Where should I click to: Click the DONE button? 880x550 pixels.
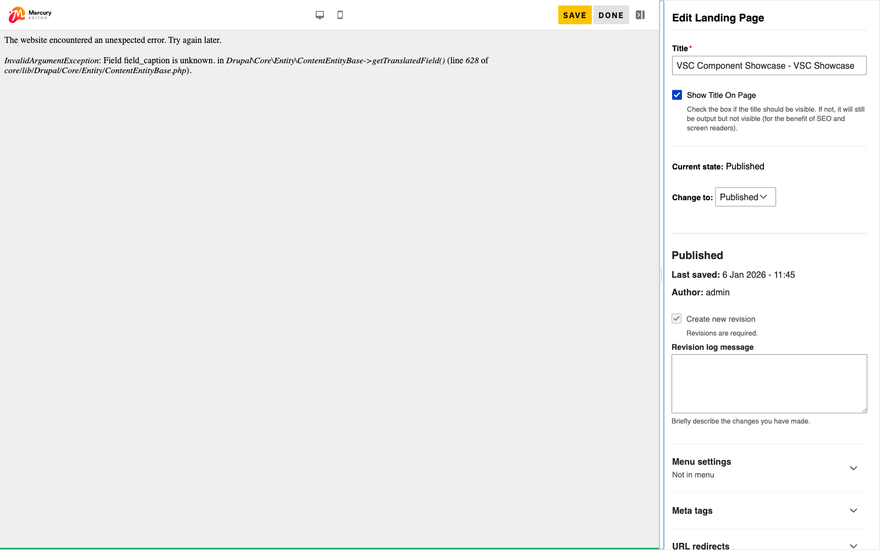tap(610, 15)
